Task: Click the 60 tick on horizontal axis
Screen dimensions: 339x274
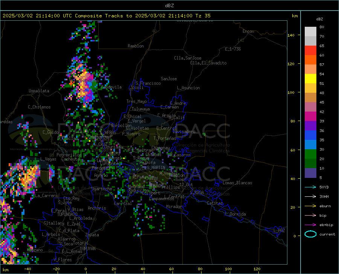Action: (x=171, y=269)
